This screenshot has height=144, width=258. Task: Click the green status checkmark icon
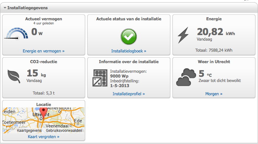(129, 37)
